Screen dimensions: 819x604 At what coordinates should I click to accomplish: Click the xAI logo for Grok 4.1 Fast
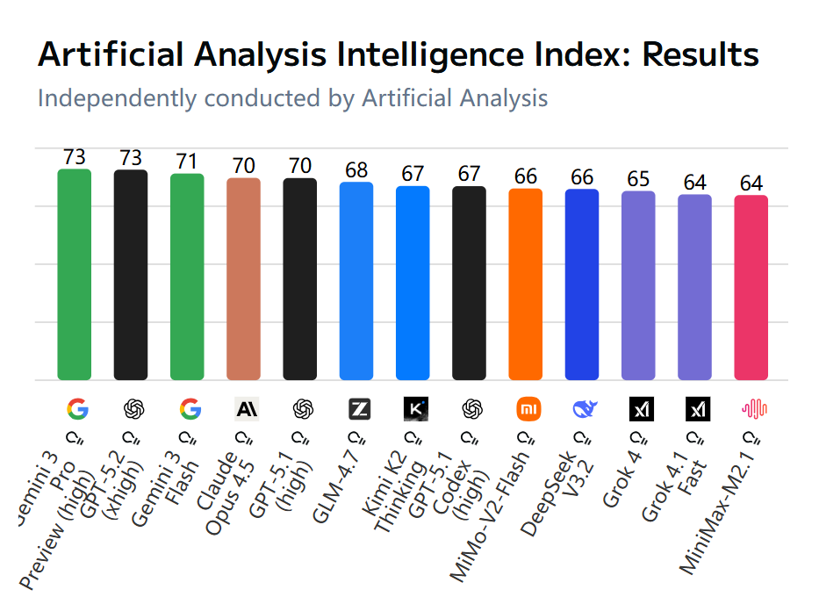[x=697, y=408]
